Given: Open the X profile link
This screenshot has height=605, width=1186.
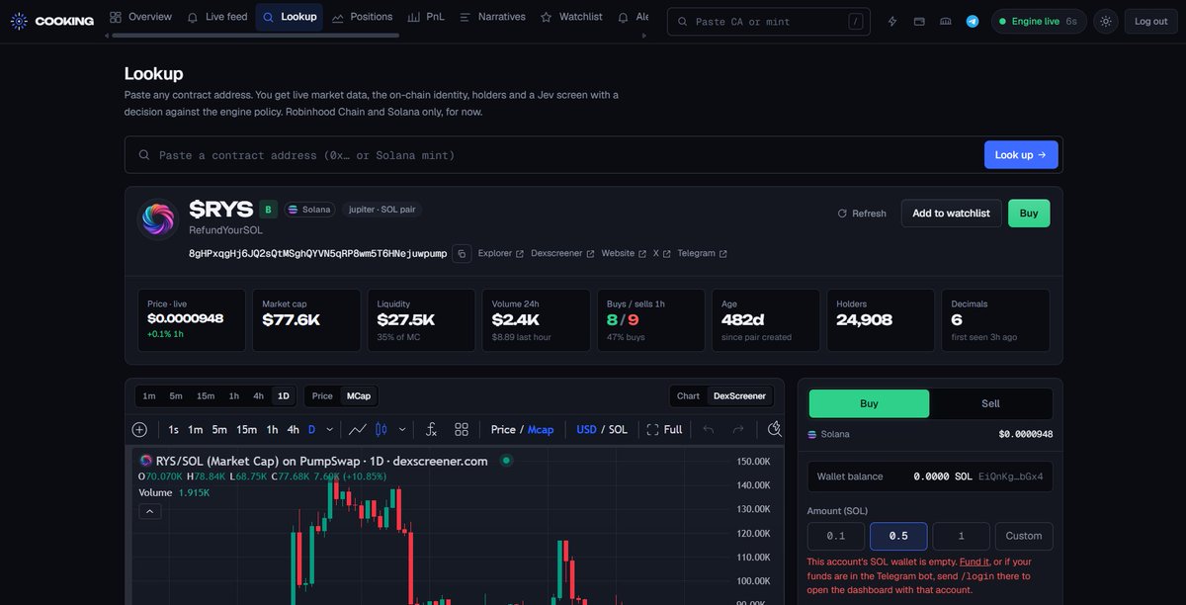Looking at the screenshot, I should click(x=661, y=253).
